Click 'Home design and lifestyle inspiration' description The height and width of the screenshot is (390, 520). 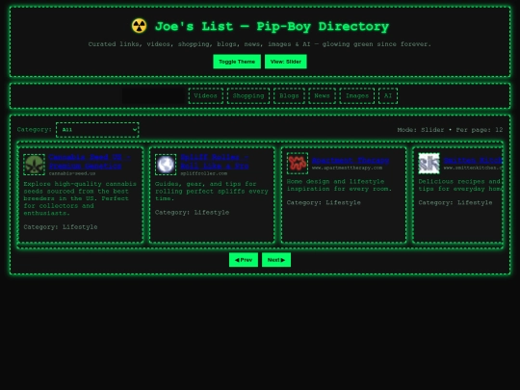(x=339, y=185)
